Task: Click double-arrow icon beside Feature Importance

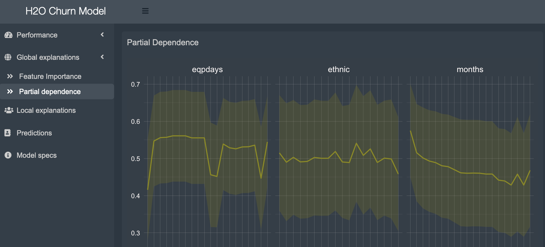Action: point(10,76)
